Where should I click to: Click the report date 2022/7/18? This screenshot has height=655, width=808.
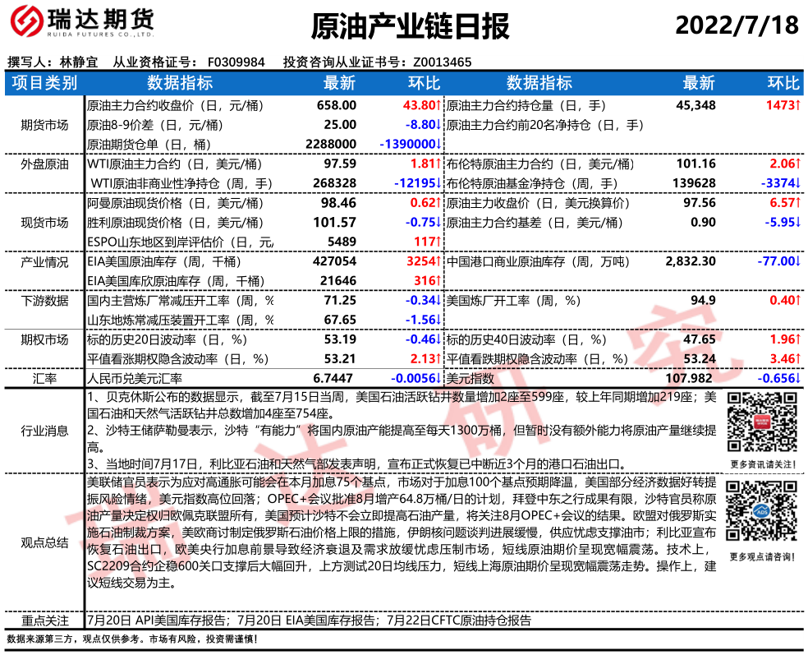pyautogui.click(x=737, y=25)
